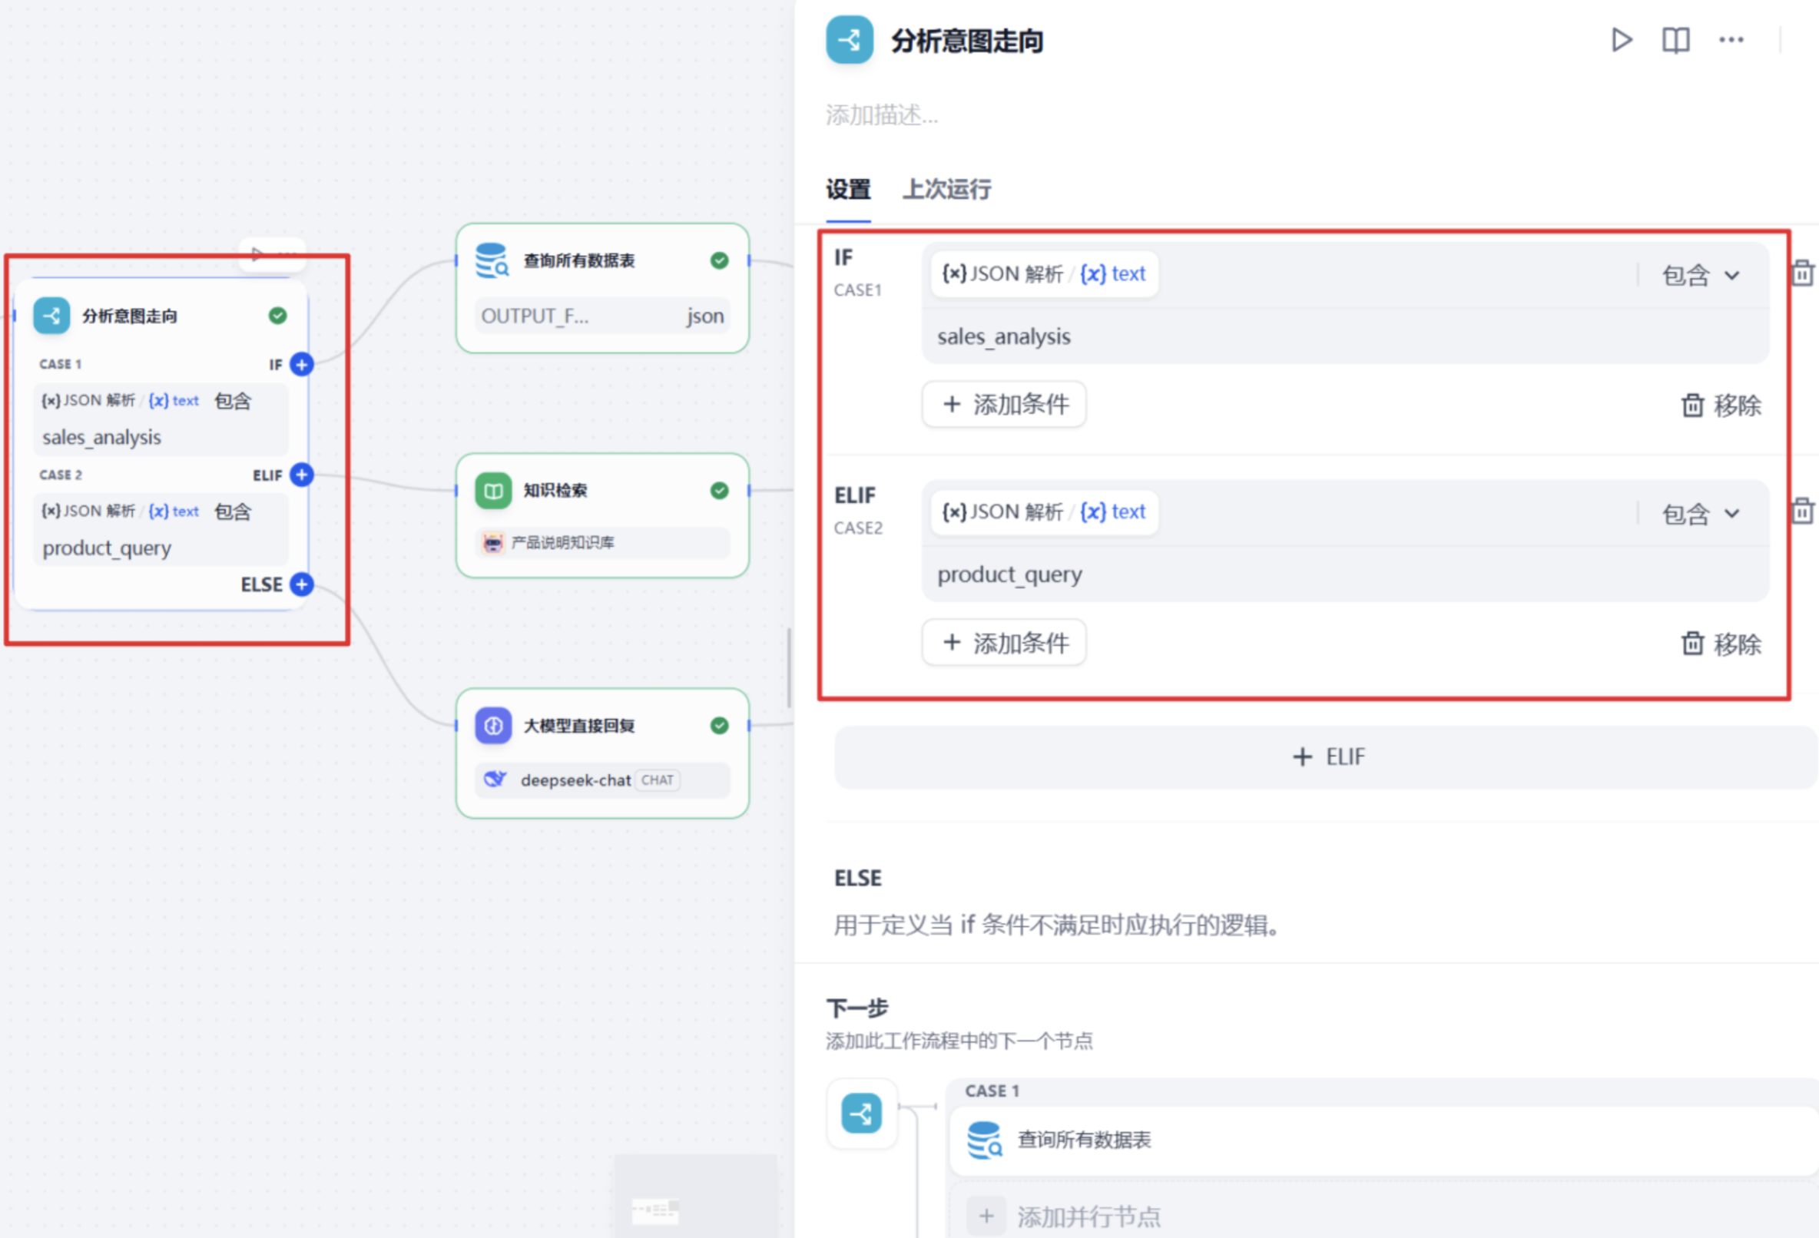
Task: Click the IF branch plus handle
Action: [x=301, y=364]
